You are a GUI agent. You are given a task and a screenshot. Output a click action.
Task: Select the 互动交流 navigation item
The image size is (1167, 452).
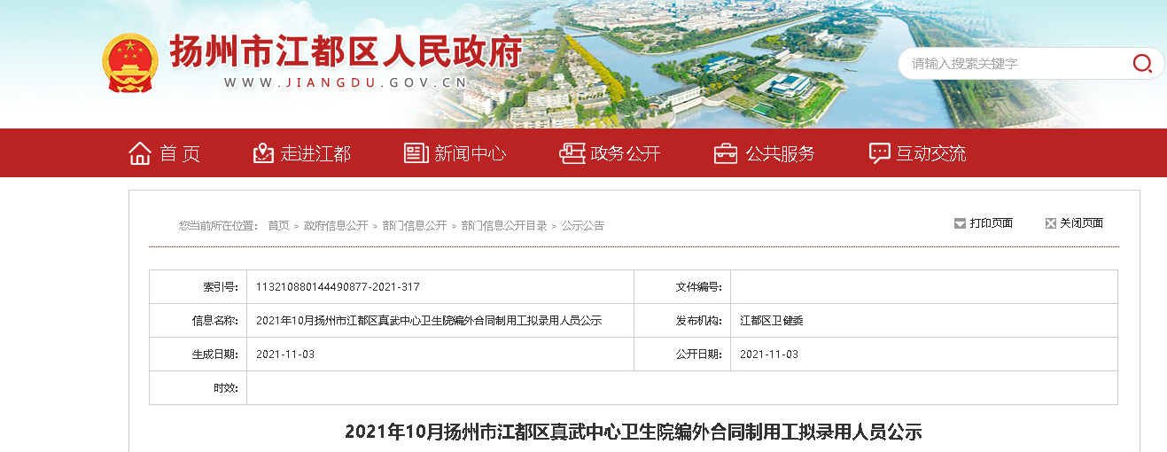pos(930,153)
